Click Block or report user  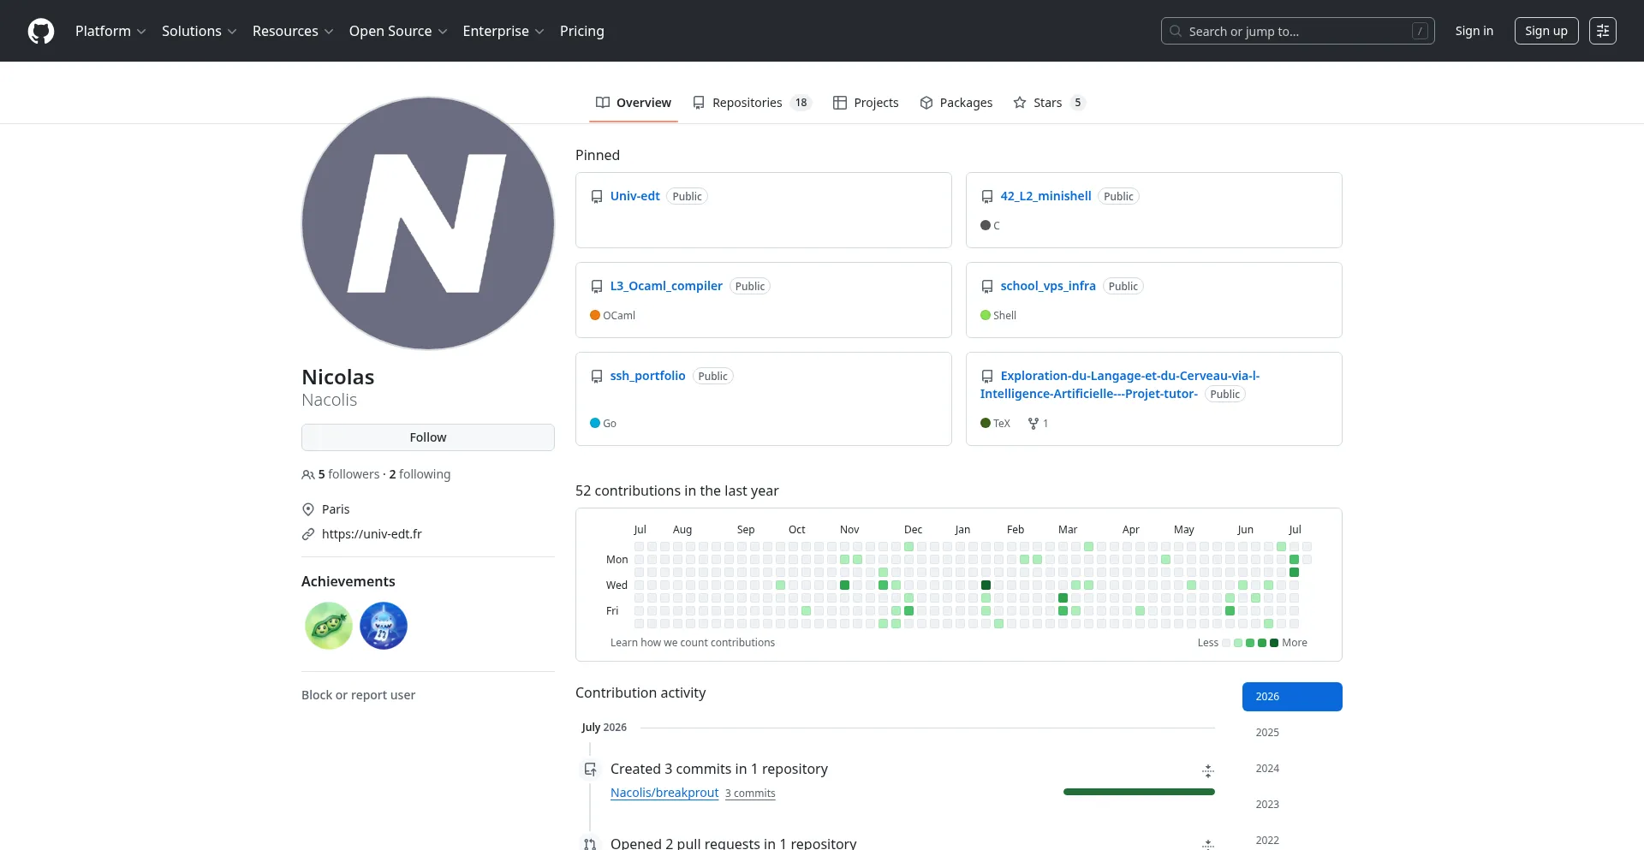(x=358, y=695)
